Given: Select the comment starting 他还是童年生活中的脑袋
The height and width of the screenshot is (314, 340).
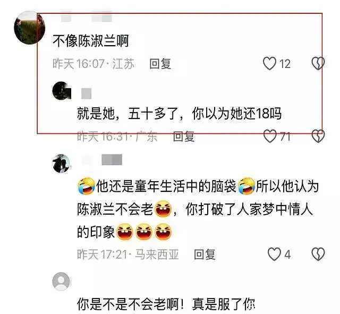Looking at the screenshot, I should coord(198,209).
